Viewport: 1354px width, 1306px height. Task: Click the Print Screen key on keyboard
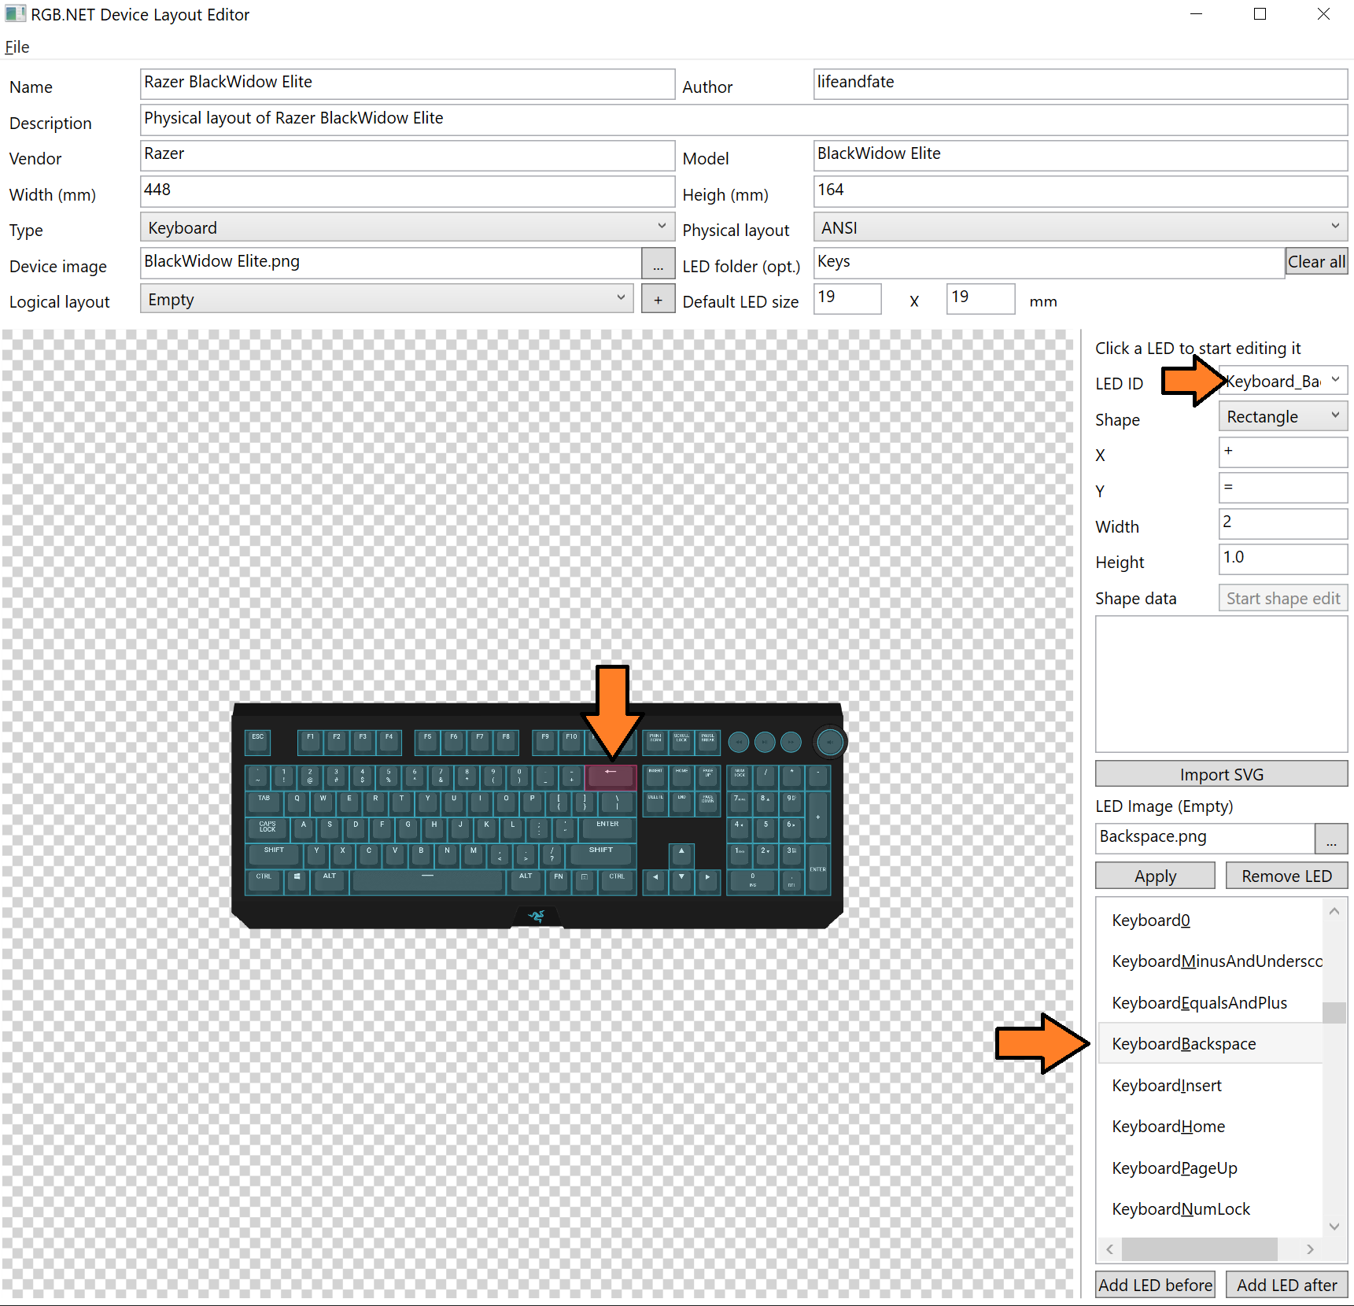655,741
